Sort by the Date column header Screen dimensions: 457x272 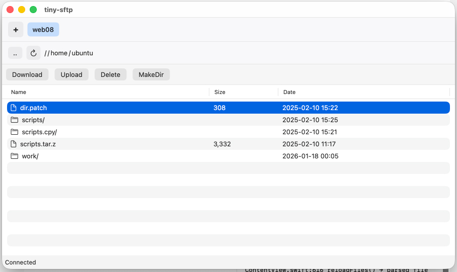289,92
